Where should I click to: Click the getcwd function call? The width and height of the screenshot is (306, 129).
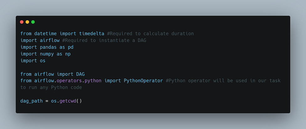point(68,101)
